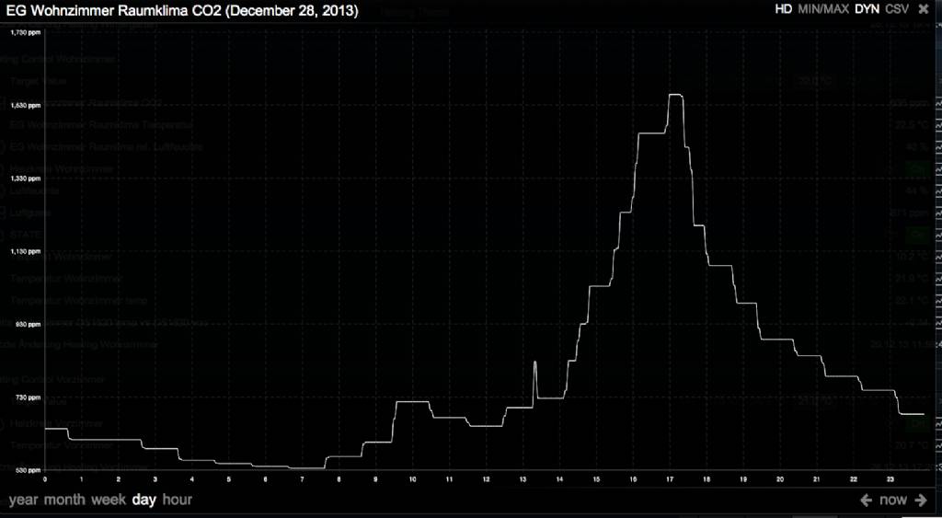Jump to now in the chart
This screenshot has width=942, height=518.
(892, 501)
